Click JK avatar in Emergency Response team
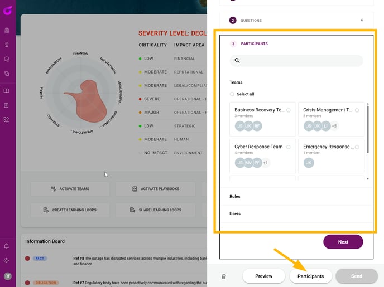384x287 pixels. click(x=309, y=163)
